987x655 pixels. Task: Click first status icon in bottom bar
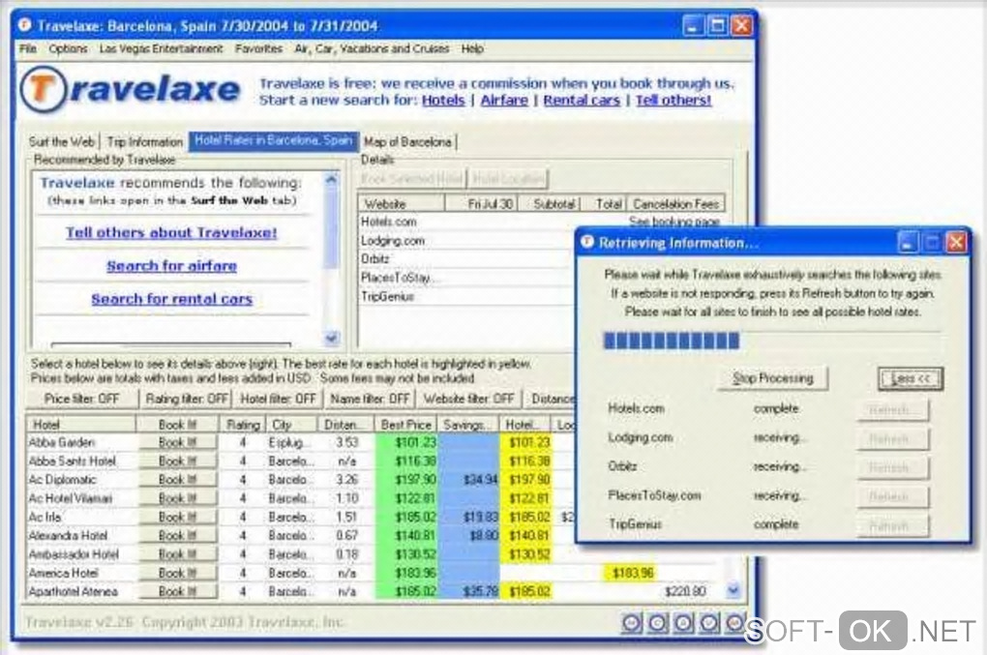[x=632, y=623]
